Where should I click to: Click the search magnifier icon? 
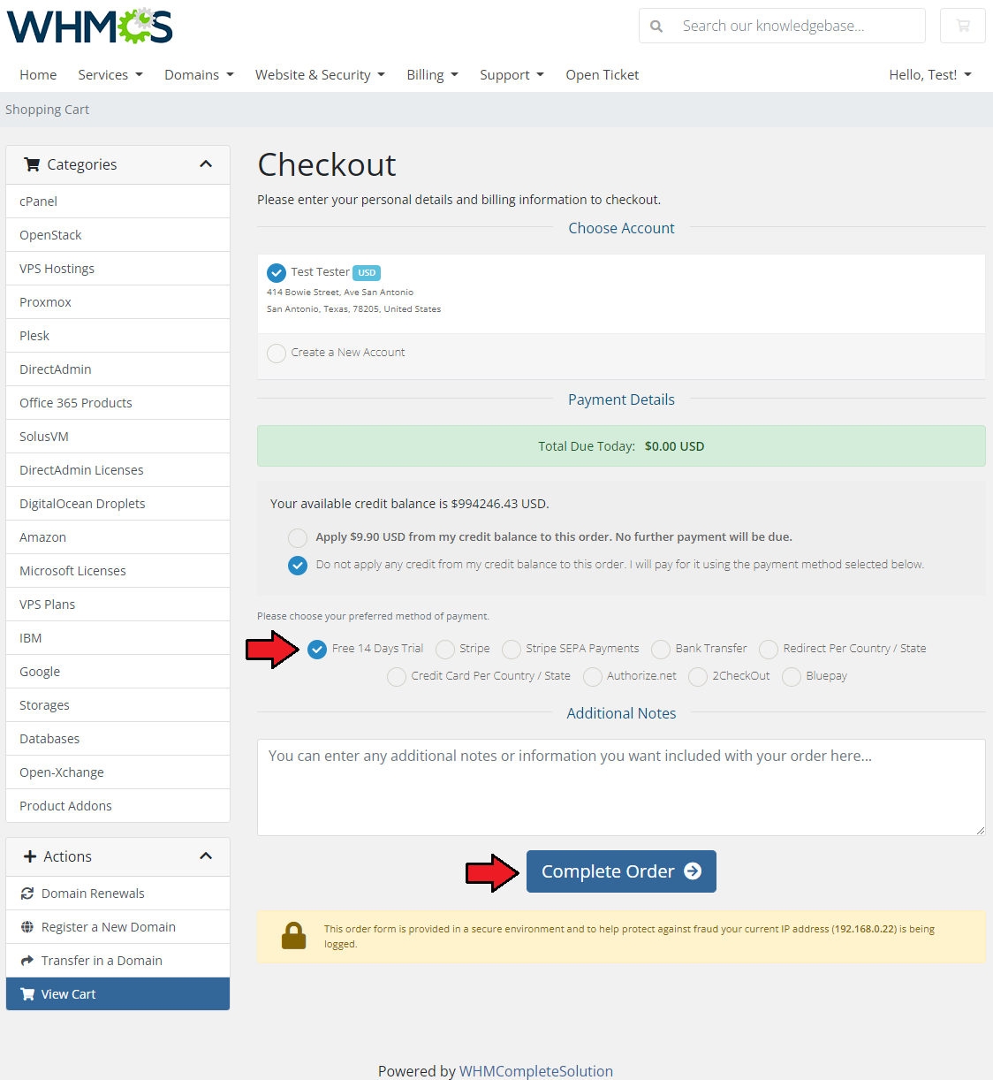[x=656, y=27]
